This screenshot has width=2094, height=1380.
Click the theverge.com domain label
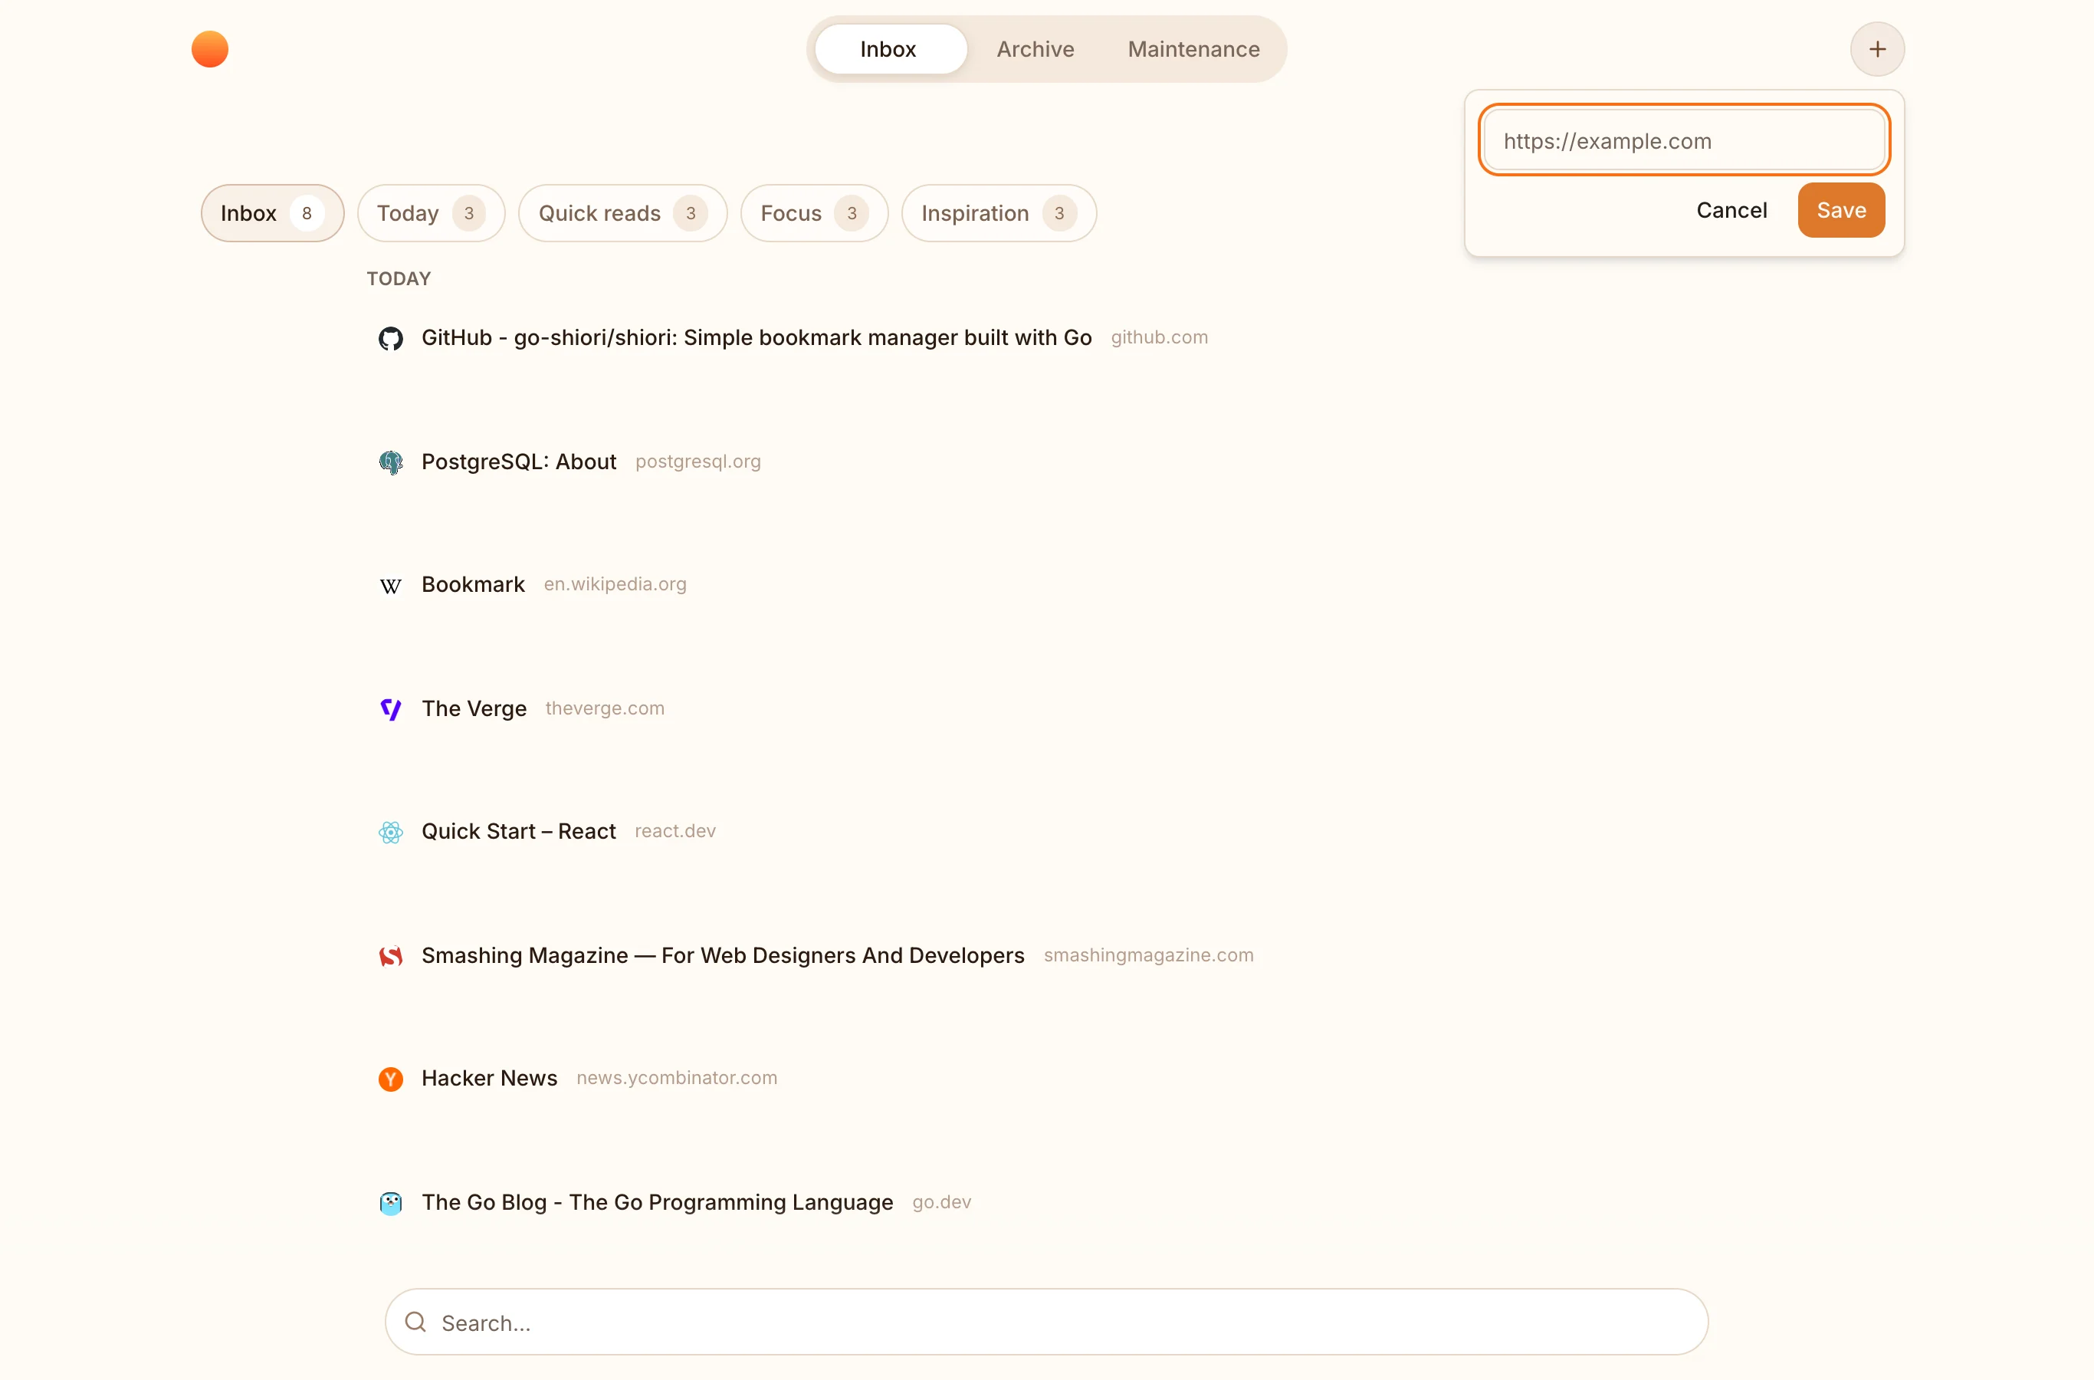tap(605, 708)
